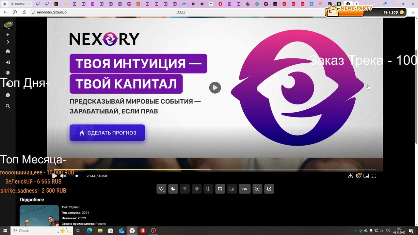The width and height of the screenshot is (418, 235).
Task: Open Task View from the taskbar
Action: [x=78, y=231]
